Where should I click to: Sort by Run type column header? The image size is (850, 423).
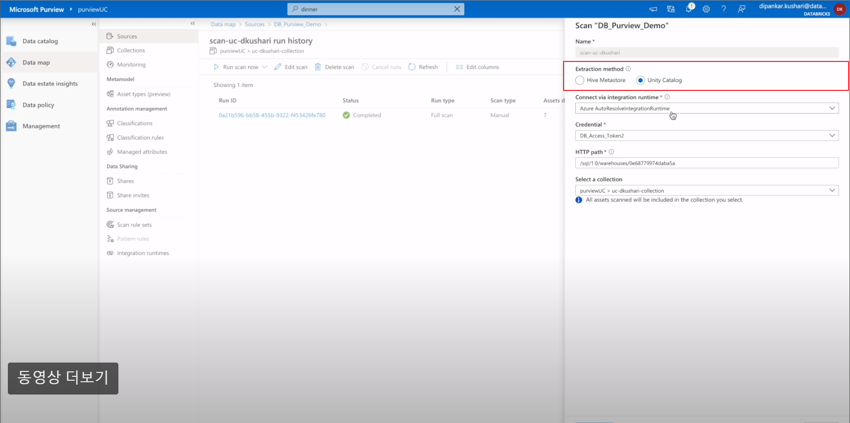point(443,100)
